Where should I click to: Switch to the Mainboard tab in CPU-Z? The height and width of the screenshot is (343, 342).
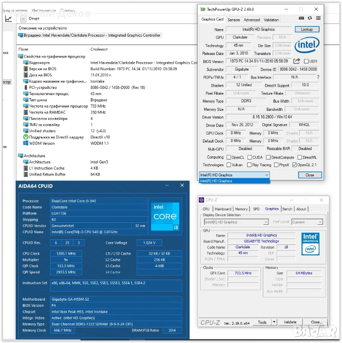pos(223,209)
